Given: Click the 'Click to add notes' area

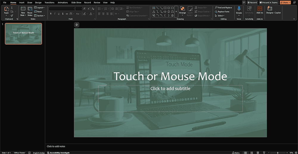Looking at the screenshot, I should [x=56, y=146].
